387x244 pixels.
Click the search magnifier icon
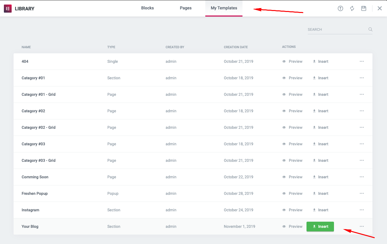370,29
